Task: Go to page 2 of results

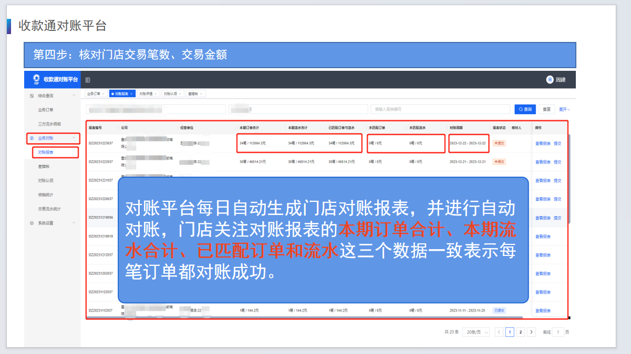Action: pos(520,332)
